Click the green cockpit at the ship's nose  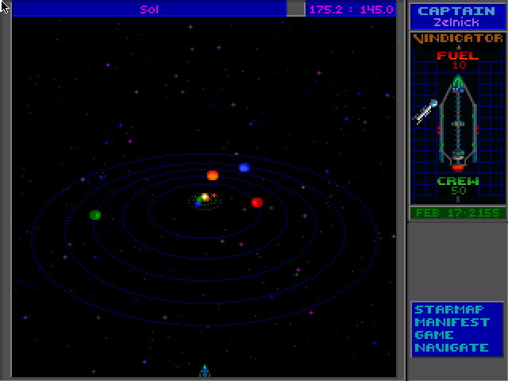pyautogui.click(x=458, y=82)
